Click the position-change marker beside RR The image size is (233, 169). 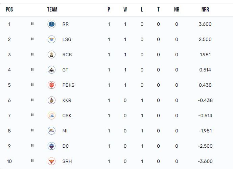(32, 24)
